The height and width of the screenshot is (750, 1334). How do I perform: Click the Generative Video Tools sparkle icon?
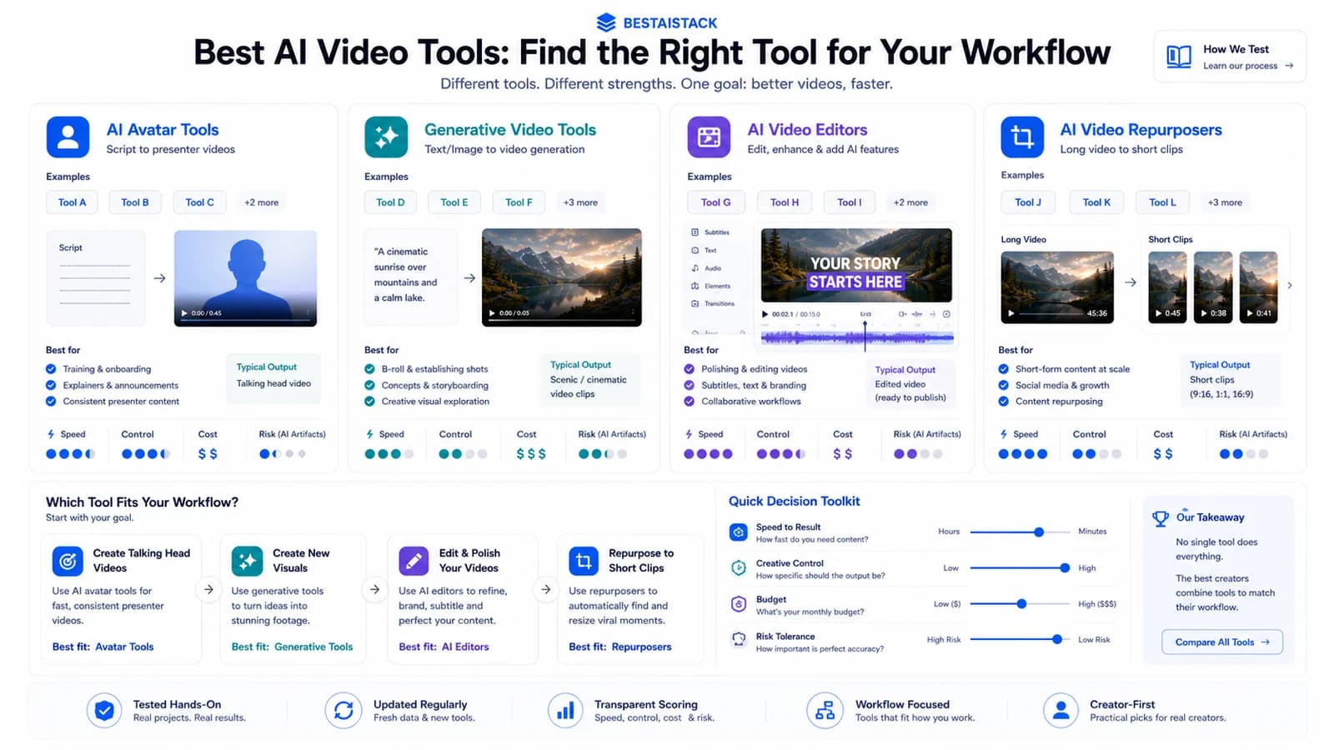[386, 137]
